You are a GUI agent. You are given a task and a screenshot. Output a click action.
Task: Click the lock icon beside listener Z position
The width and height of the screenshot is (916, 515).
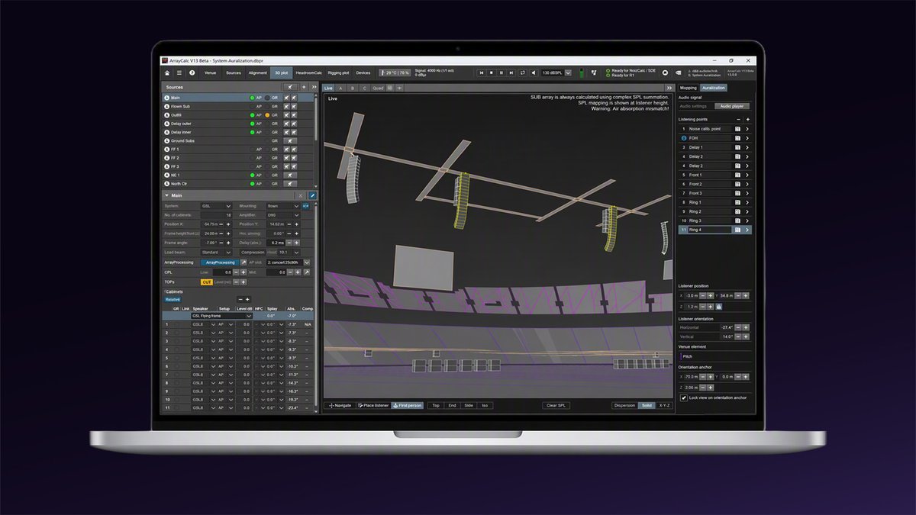click(718, 307)
